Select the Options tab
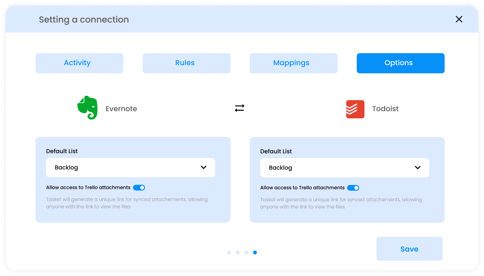This screenshot has width=484, height=276. (400, 63)
